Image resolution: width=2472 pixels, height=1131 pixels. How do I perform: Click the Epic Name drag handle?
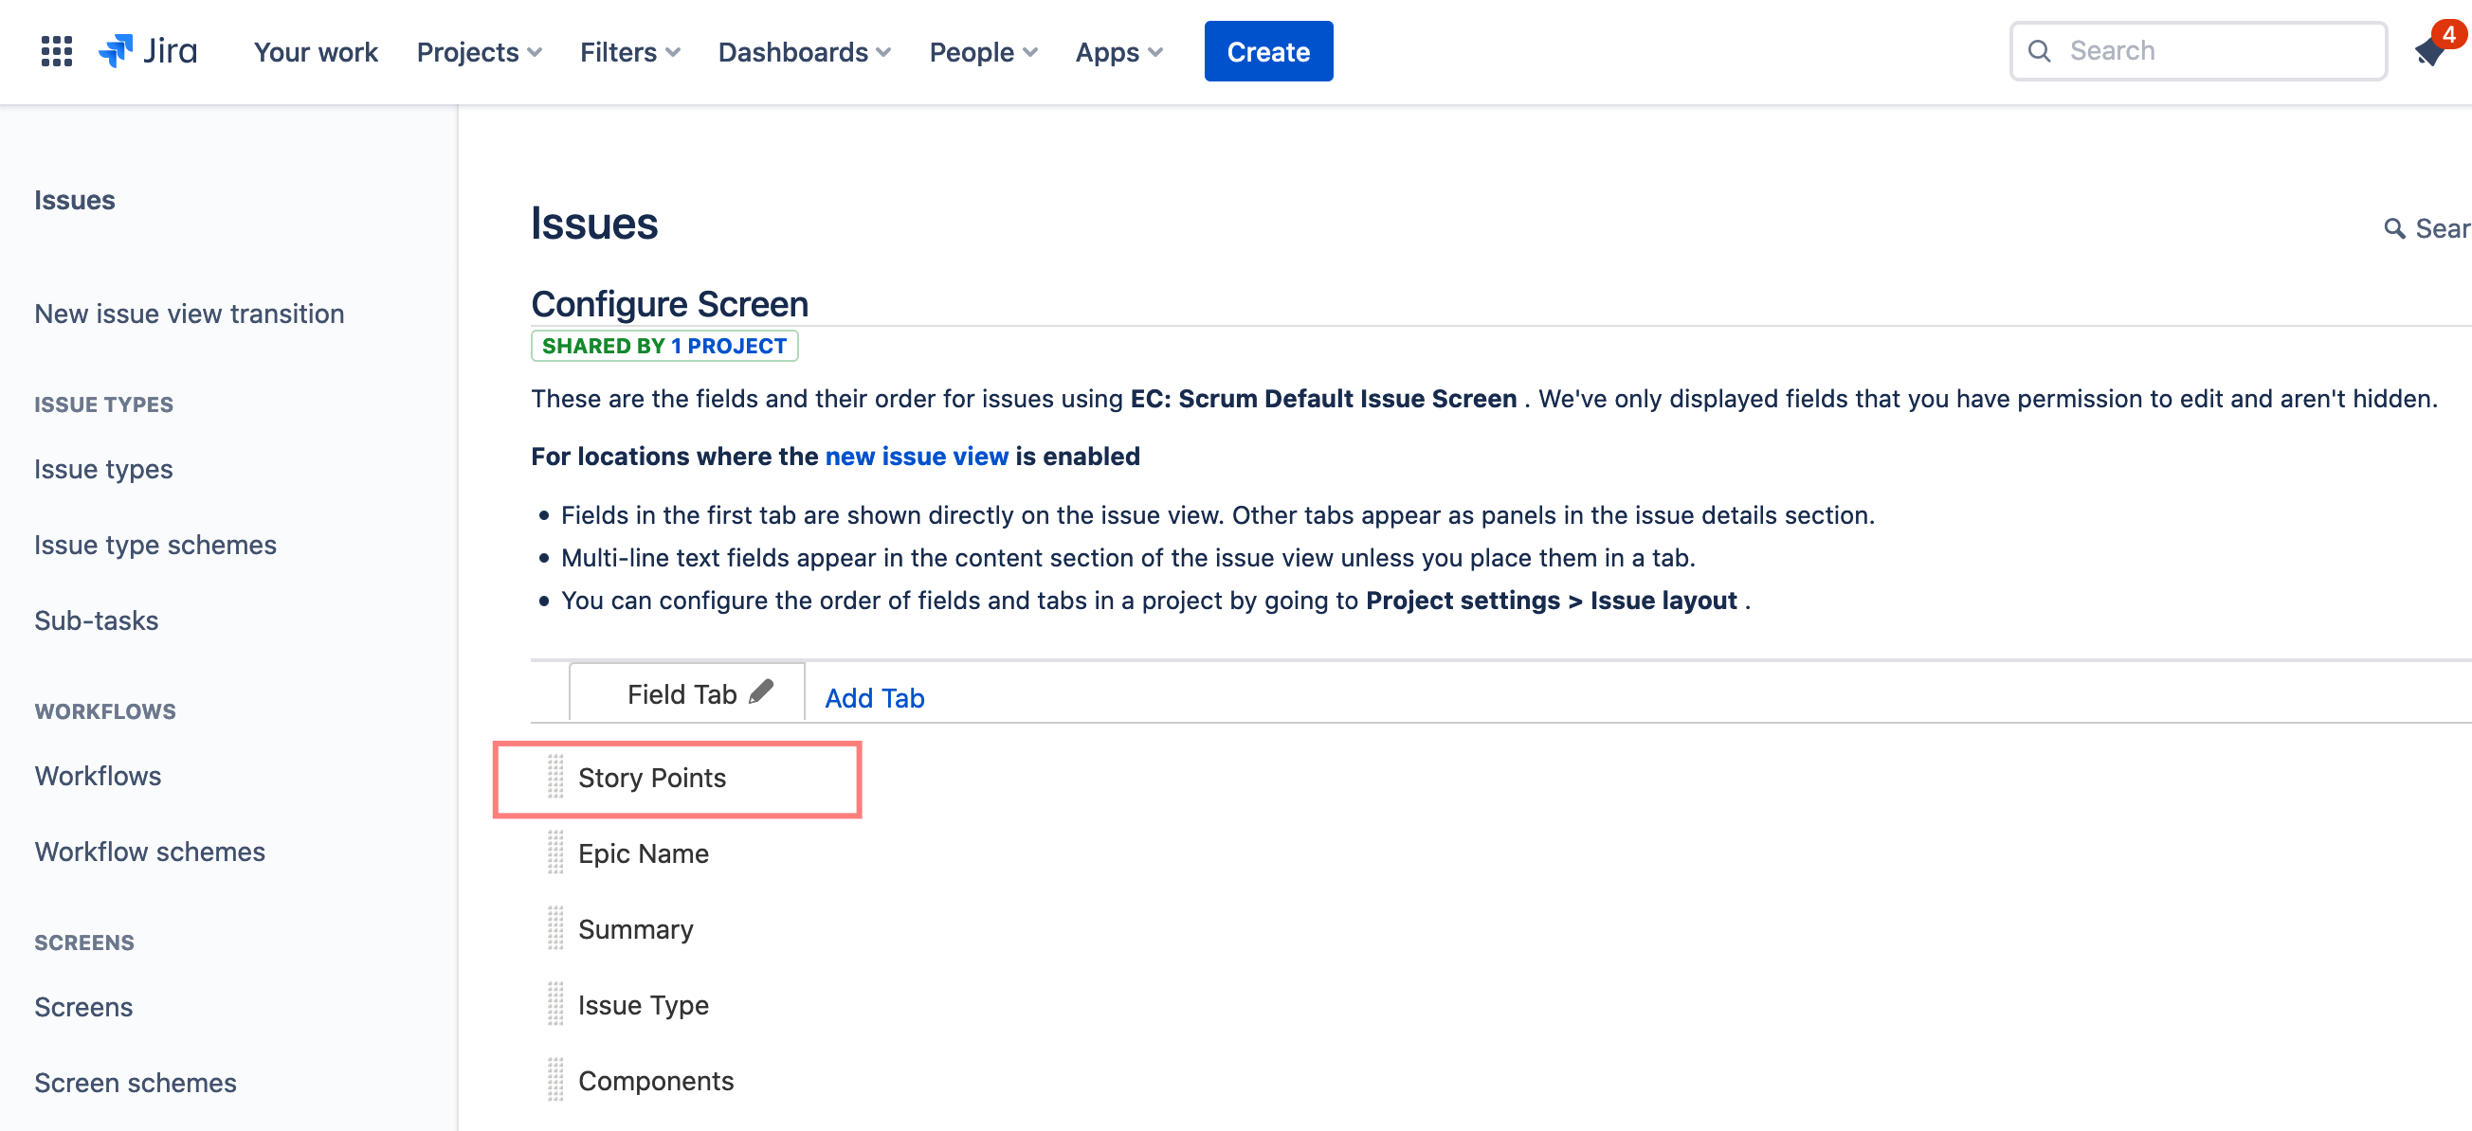pyautogui.click(x=555, y=852)
